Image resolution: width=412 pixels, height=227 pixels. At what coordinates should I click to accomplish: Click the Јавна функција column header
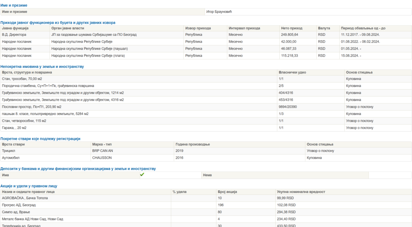(15, 29)
